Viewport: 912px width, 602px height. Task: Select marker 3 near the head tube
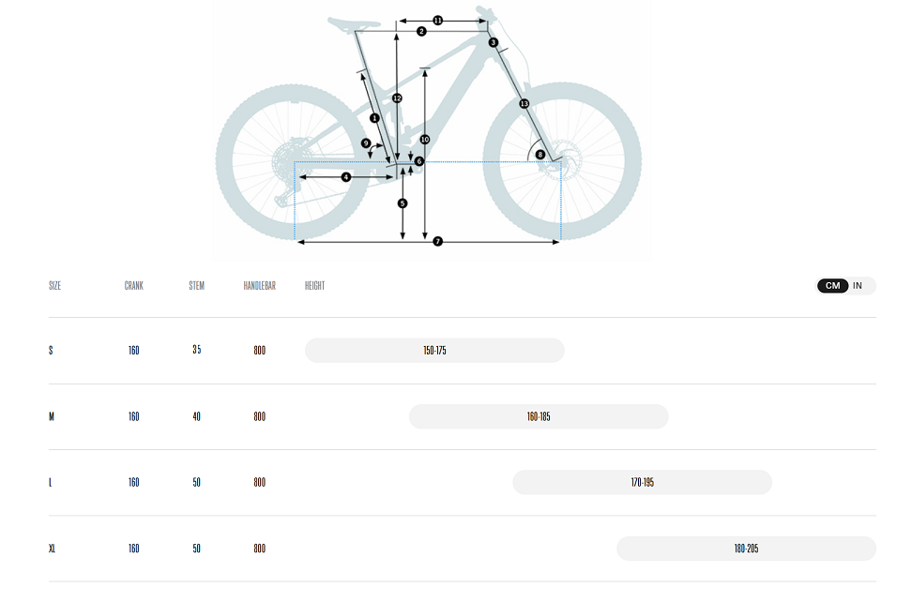(x=494, y=42)
